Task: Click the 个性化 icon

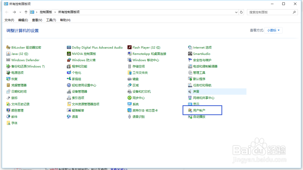Action: click(x=69, y=72)
